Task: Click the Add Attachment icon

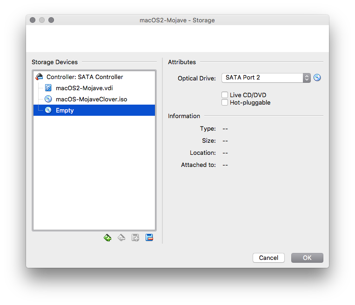Action: (x=135, y=238)
